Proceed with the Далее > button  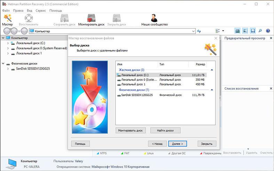pyautogui.click(x=178, y=144)
